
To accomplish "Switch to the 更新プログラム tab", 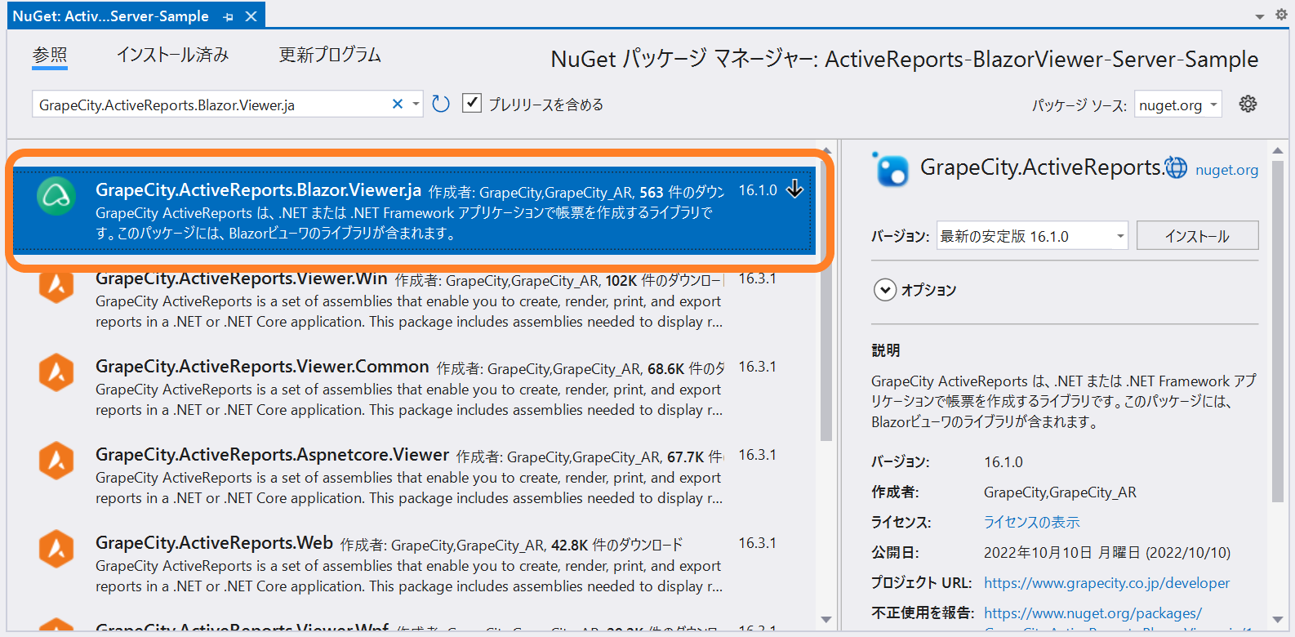I will [x=330, y=55].
